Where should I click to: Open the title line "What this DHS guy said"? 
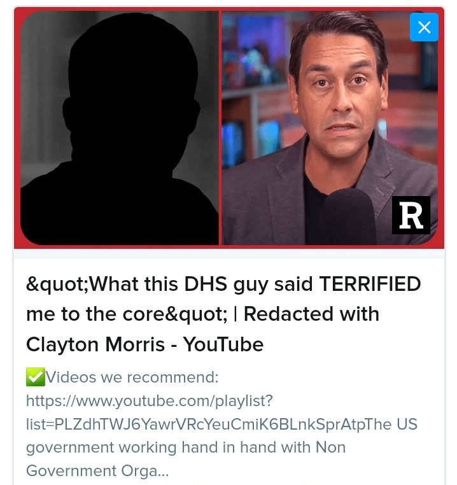[x=223, y=284]
